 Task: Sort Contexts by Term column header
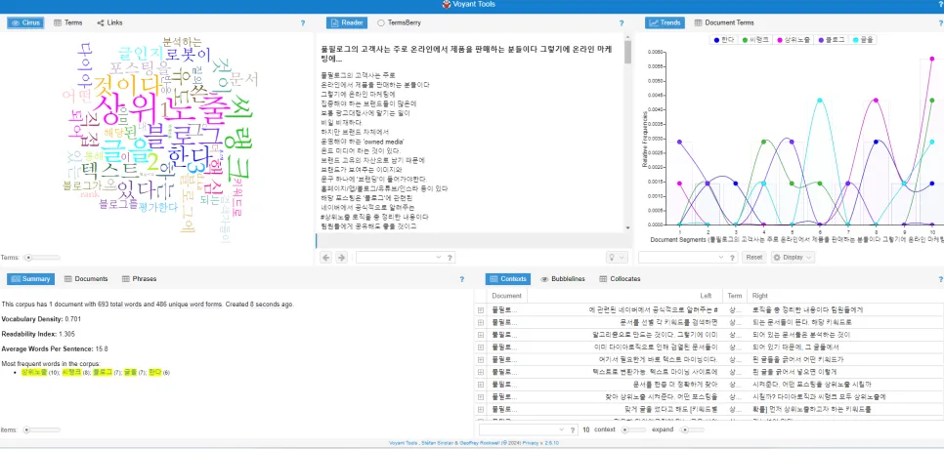[x=735, y=296]
